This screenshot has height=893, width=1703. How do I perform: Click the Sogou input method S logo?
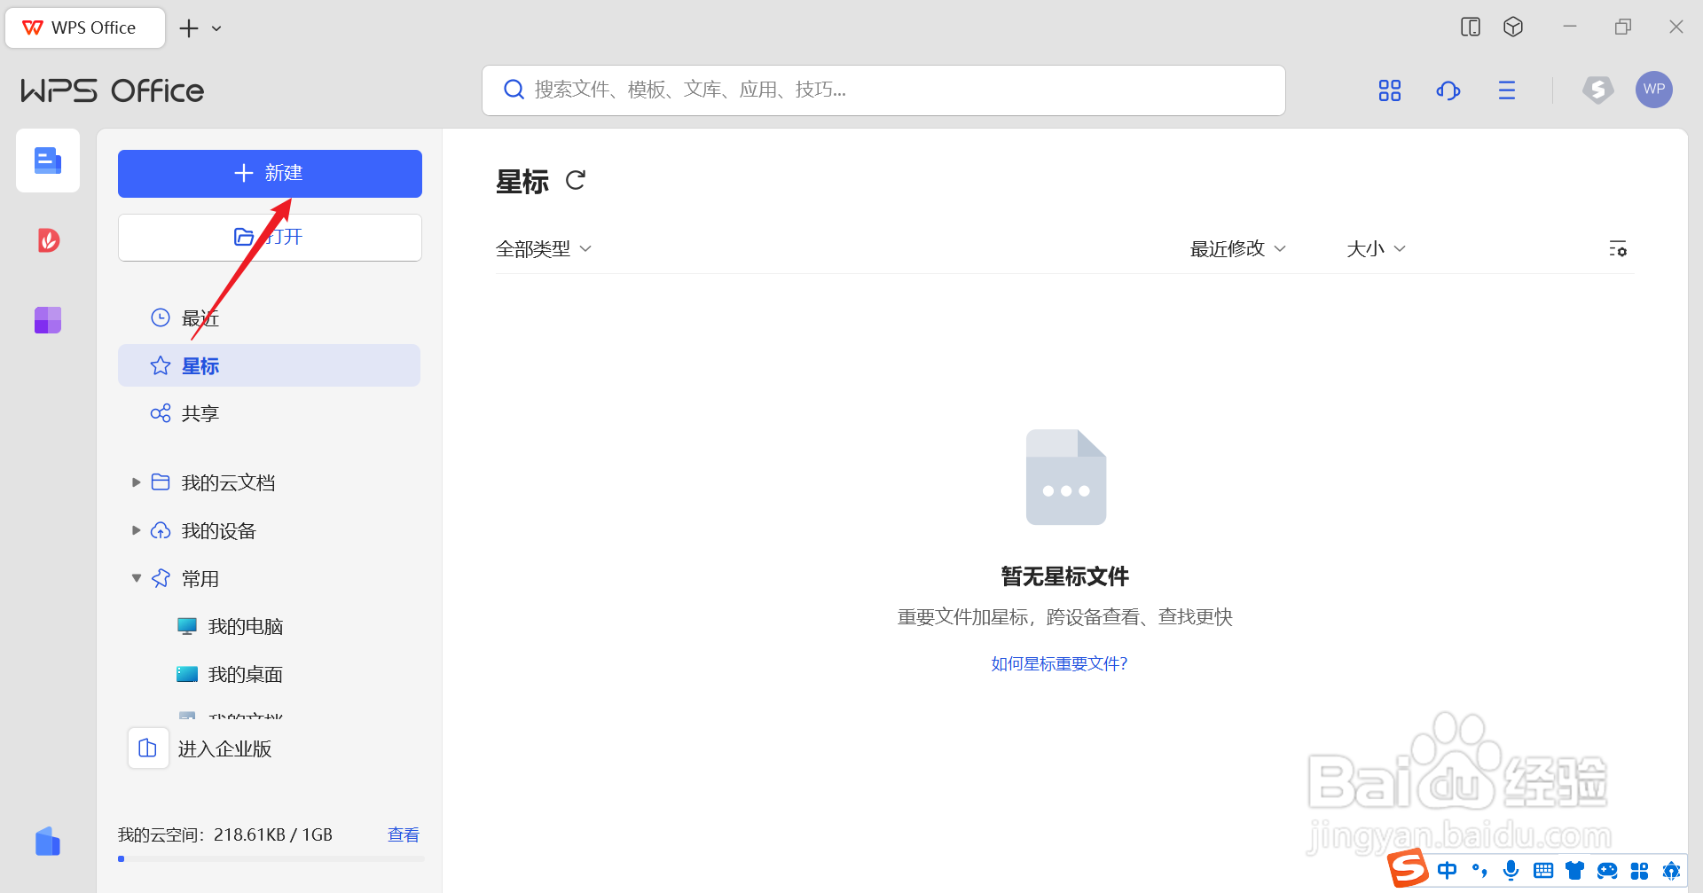point(1408,868)
